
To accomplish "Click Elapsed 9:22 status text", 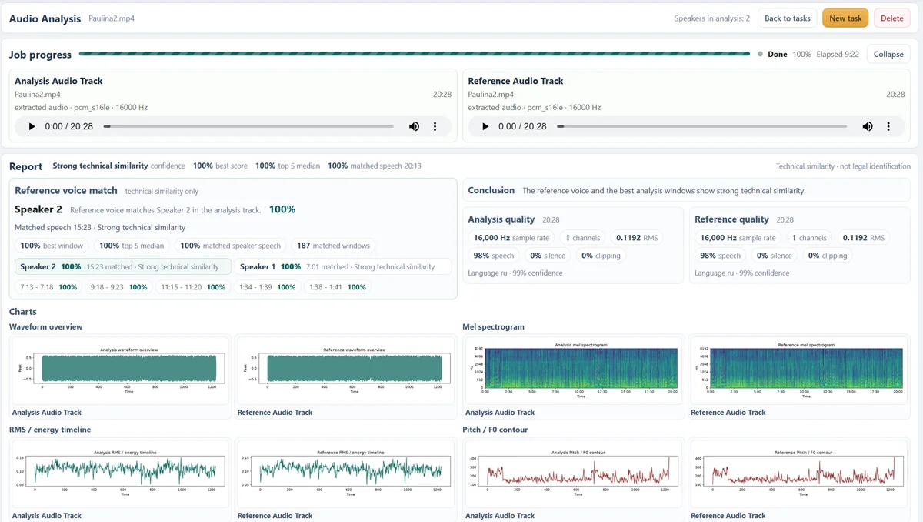I will click(x=838, y=55).
